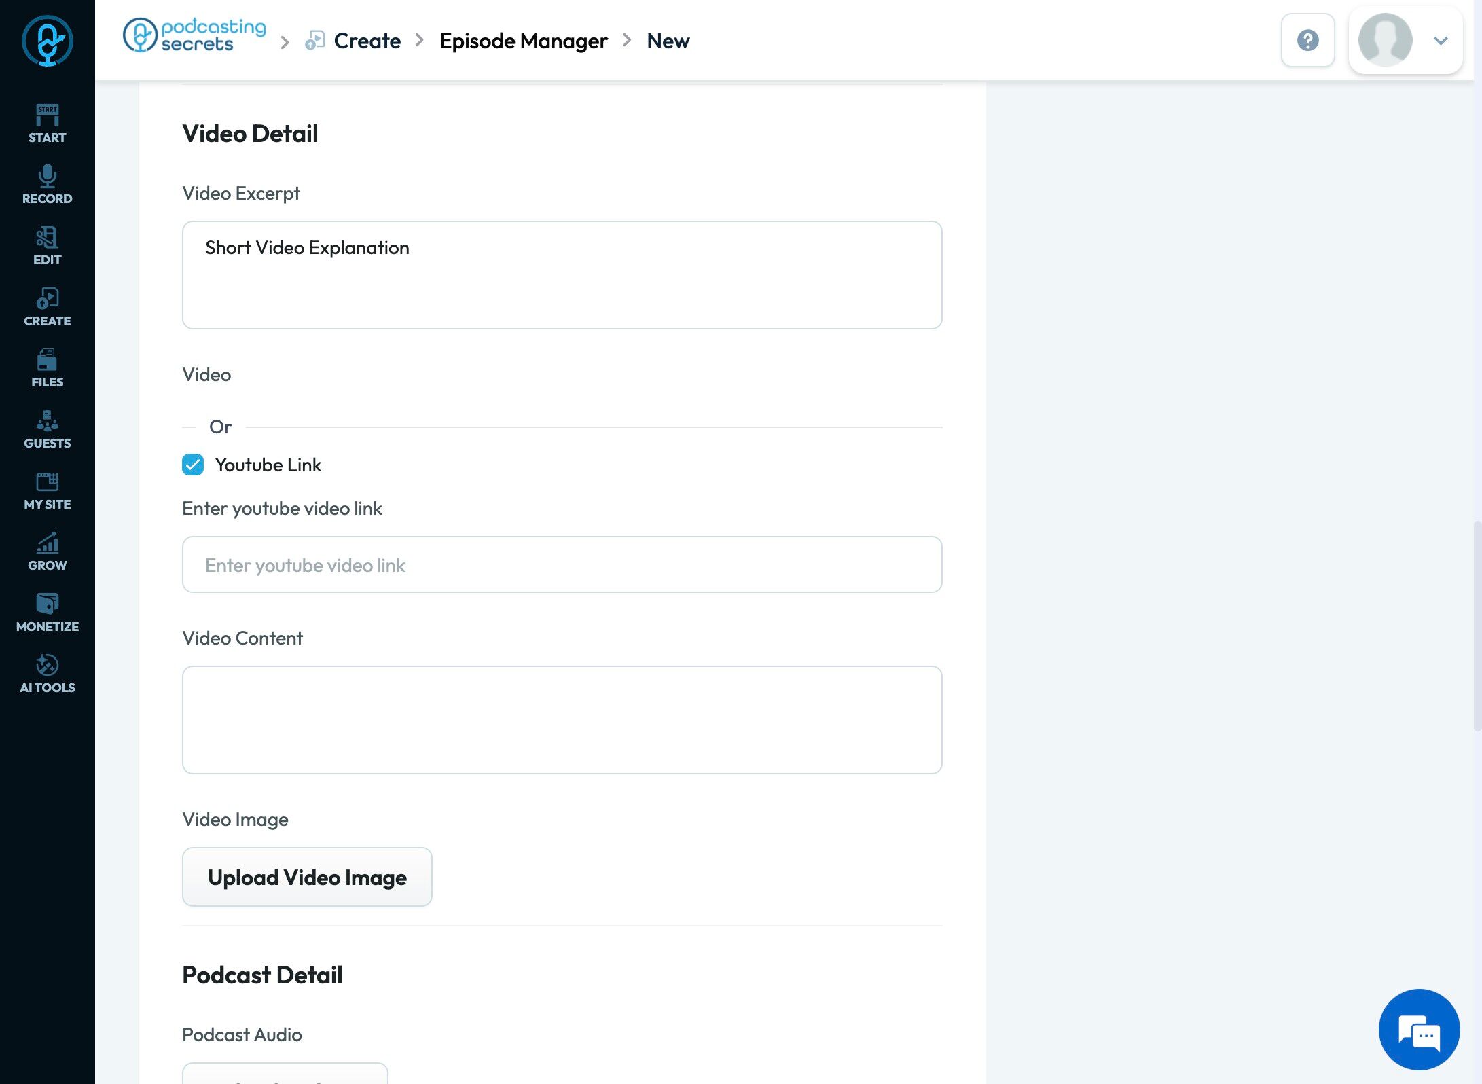Uncheck the Youtube Link checkbox

[x=193, y=465]
